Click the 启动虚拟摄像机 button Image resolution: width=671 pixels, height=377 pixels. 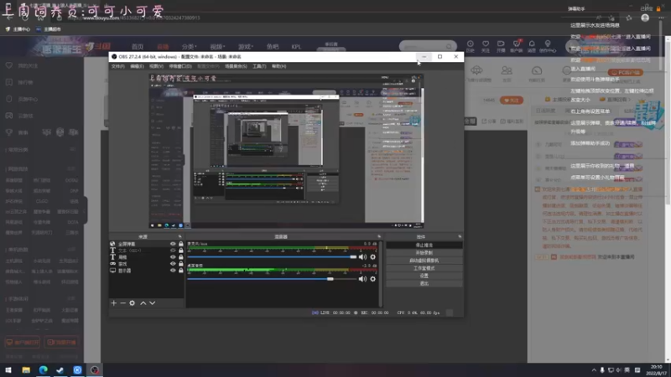(424, 261)
